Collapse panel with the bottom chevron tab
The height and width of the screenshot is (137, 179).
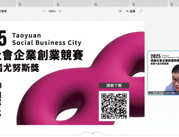pos(93,133)
